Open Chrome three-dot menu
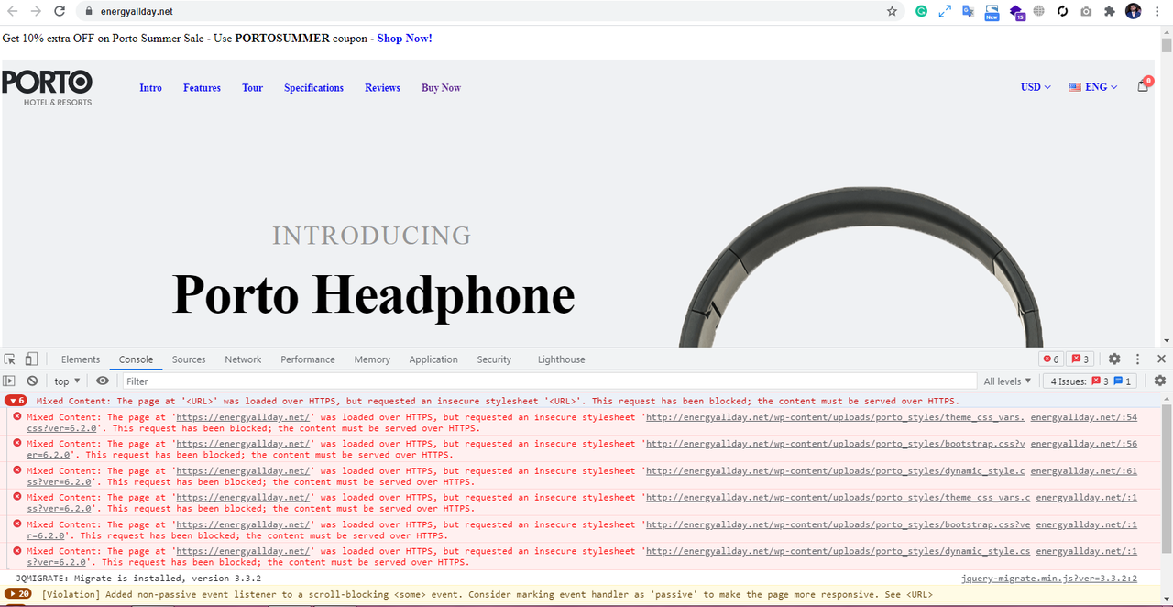Image resolution: width=1173 pixels, height=607 pixels. pyautogui.click(x=1159, y=11)
